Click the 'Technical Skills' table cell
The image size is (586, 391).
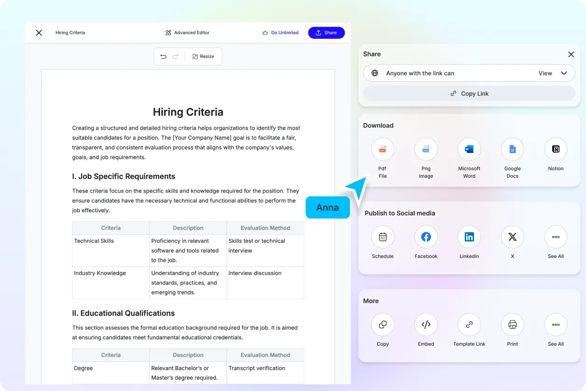(111, 251)
